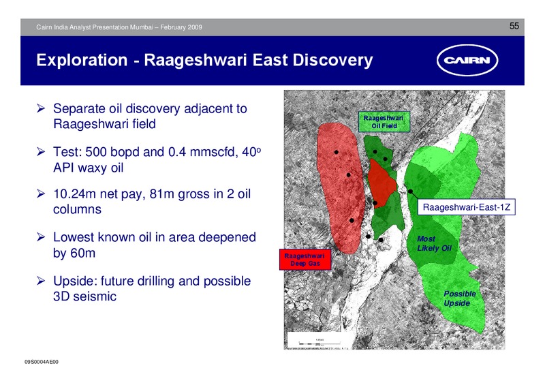545x385 pixels.
Task: Click the bullet 'Test: 500 bopd and 0.4 mmscfd'
Action: pos(157,159)
